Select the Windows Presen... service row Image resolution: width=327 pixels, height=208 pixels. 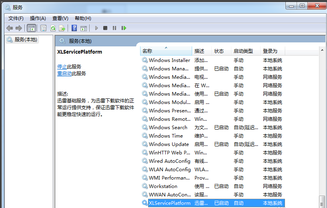tap(213, 110)
